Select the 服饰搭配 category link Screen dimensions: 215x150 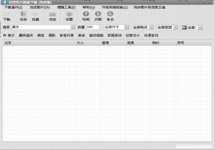click(x=96, y=35)
